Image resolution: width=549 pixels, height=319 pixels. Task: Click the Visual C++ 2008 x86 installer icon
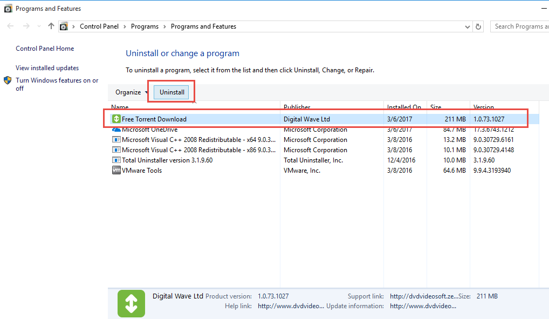116,150
